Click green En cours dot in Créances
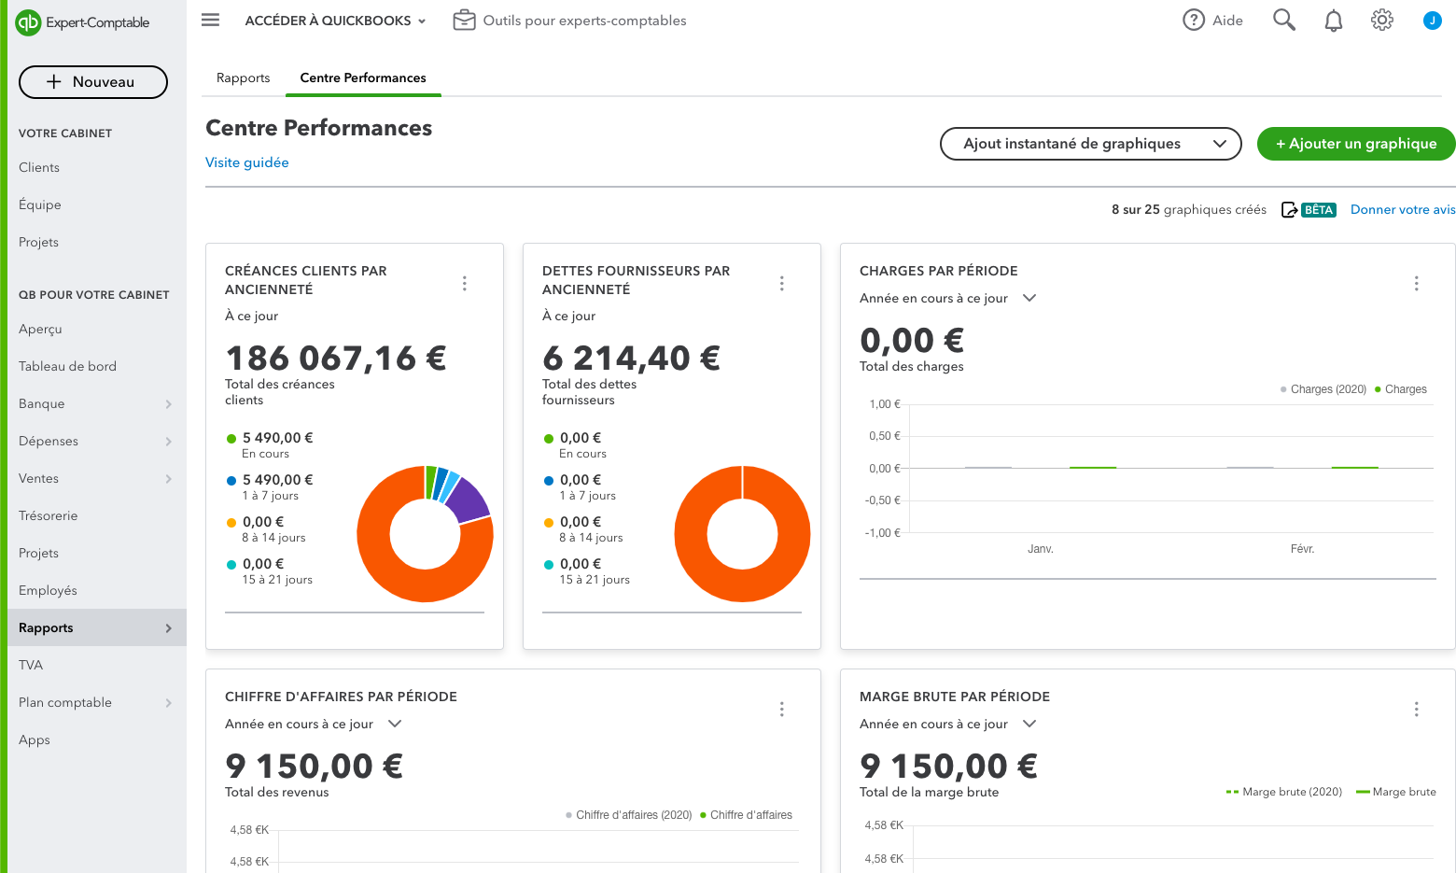The width and height of the screenshot is (1456, 873). tap(231, 438)
